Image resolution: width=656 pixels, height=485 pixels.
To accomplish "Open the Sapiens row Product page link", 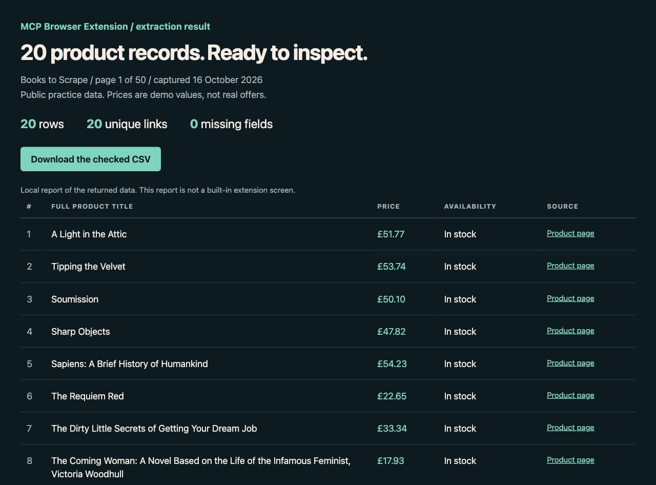I will coord(570,363).
